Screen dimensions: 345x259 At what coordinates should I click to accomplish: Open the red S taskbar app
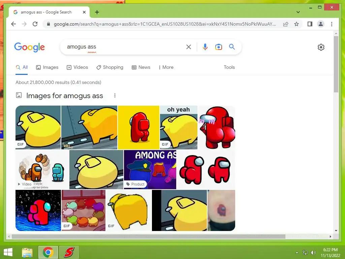point(69,252)
